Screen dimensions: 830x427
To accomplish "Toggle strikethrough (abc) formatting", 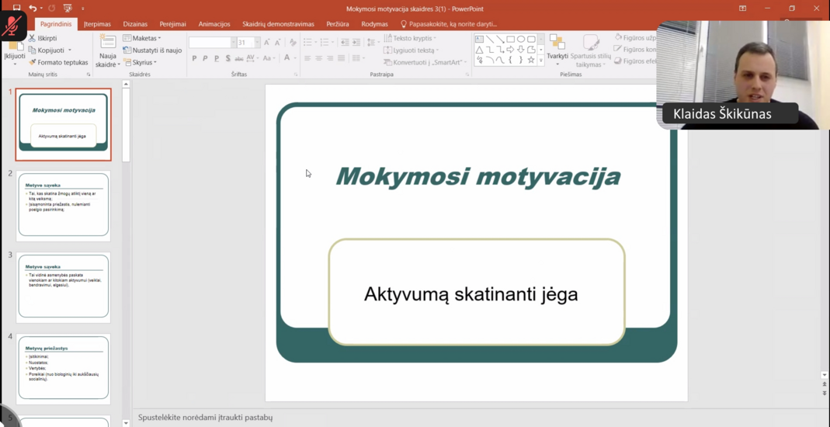I will [x=240, y=58].
